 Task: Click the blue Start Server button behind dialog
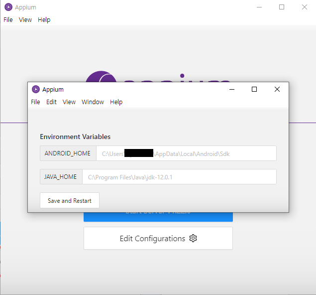[158, 217]
